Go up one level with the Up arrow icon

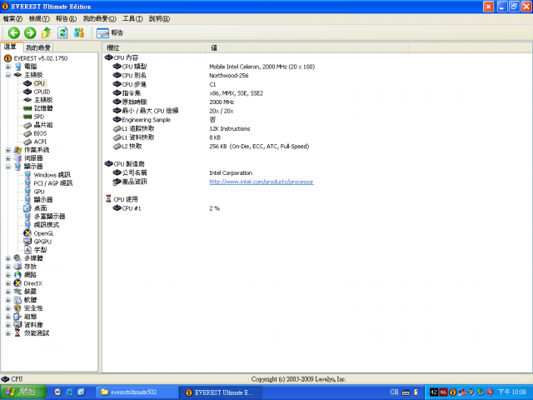point(47,33)
